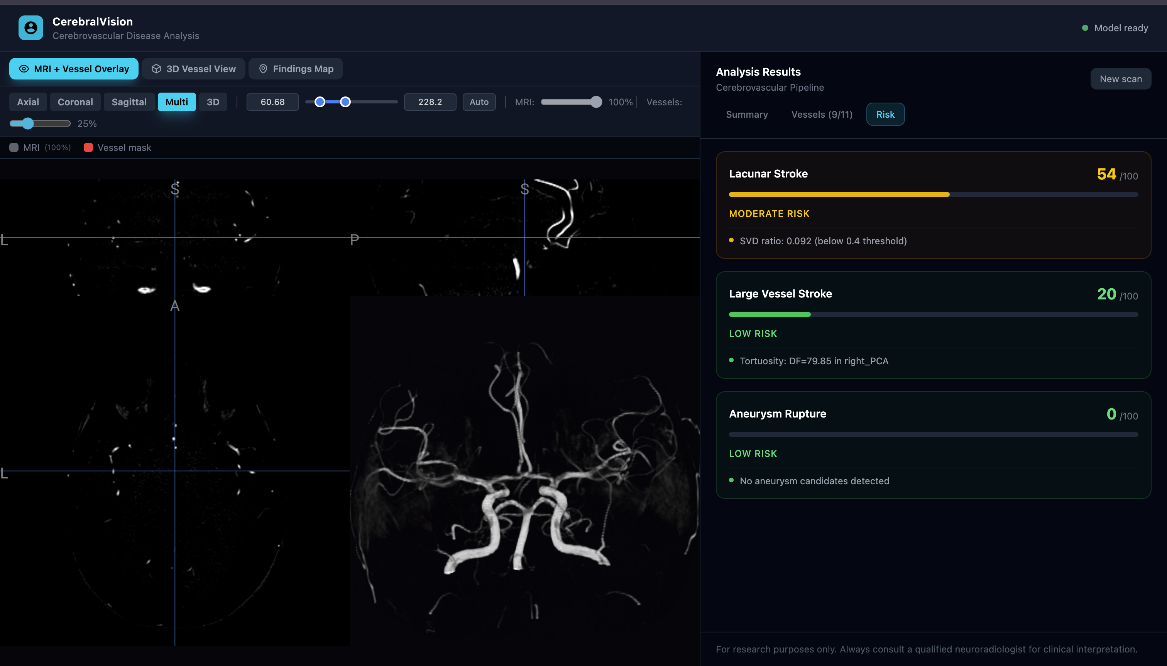Viewport: 1167px width, 666px height.
Task: Switch to Axial view
Action: point(28,101)
